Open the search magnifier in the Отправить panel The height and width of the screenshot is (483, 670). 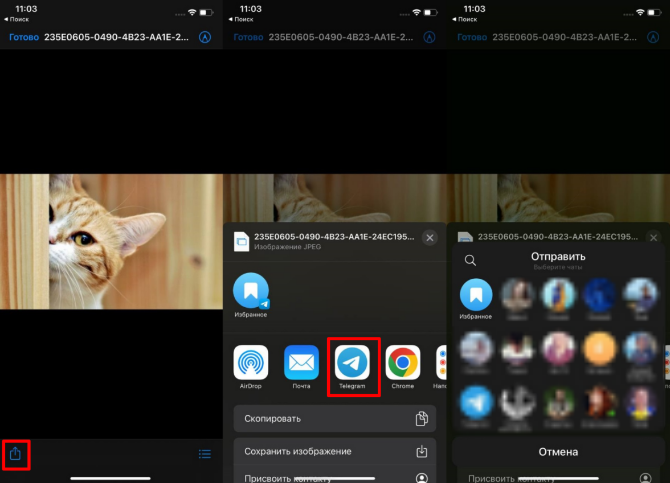470,260
